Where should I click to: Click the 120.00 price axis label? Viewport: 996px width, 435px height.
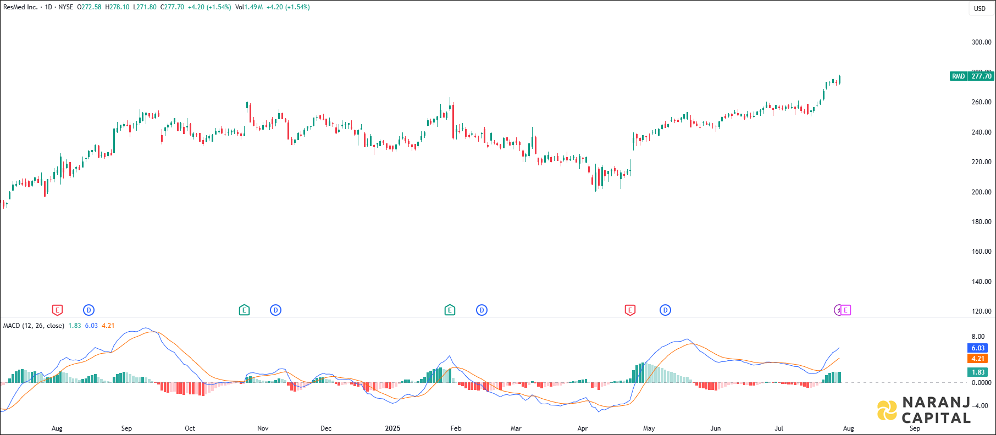click(981, 311)
